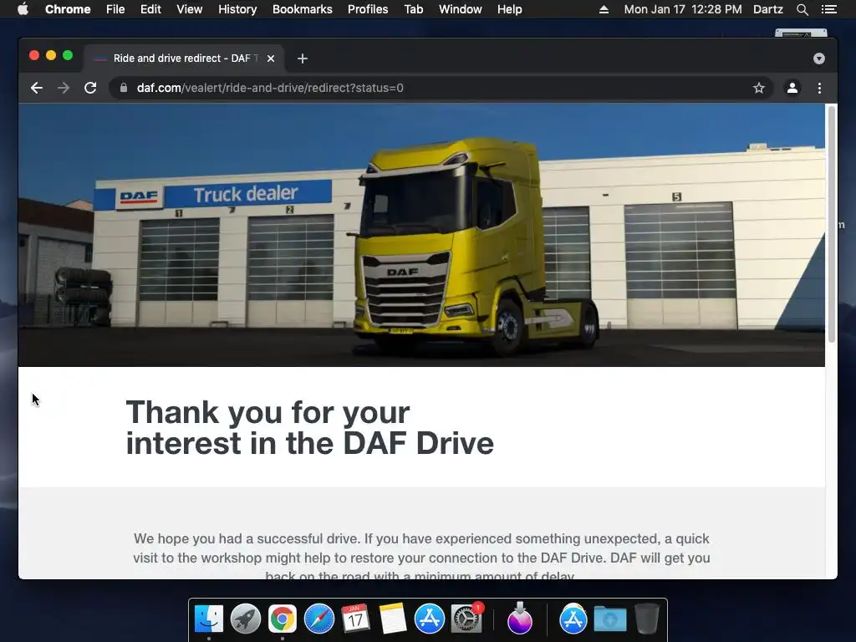Open the Trash in the Dock
The width and height of the screenshot is (856, 642).
point(647,619)
